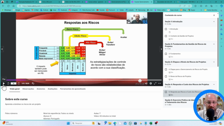Image resolution: width=224 pixels, height=126 pixels.
Task: Open the Instagram bookmark
Action: (73, 10)
